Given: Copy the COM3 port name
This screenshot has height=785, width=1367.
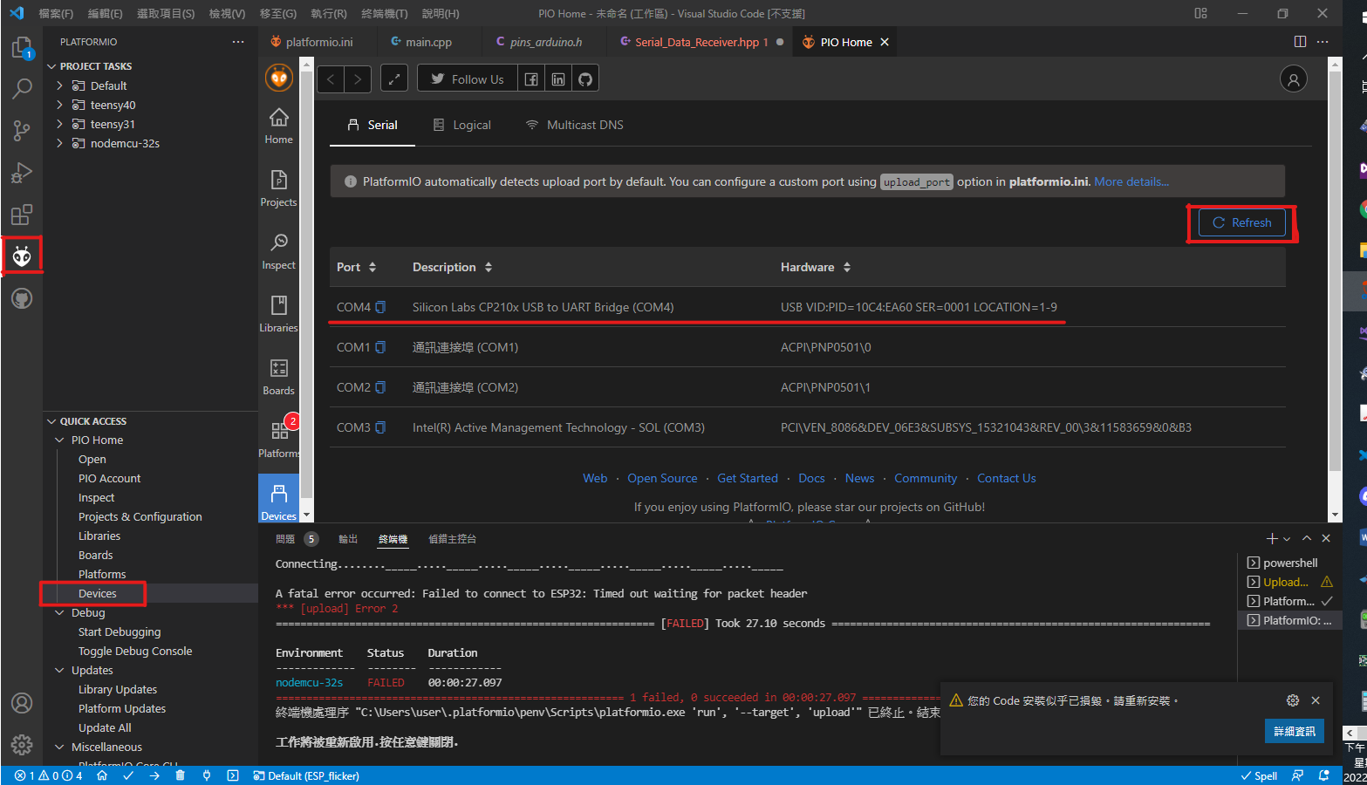Looking at the screenshot, I should click(x=380, y=427).
